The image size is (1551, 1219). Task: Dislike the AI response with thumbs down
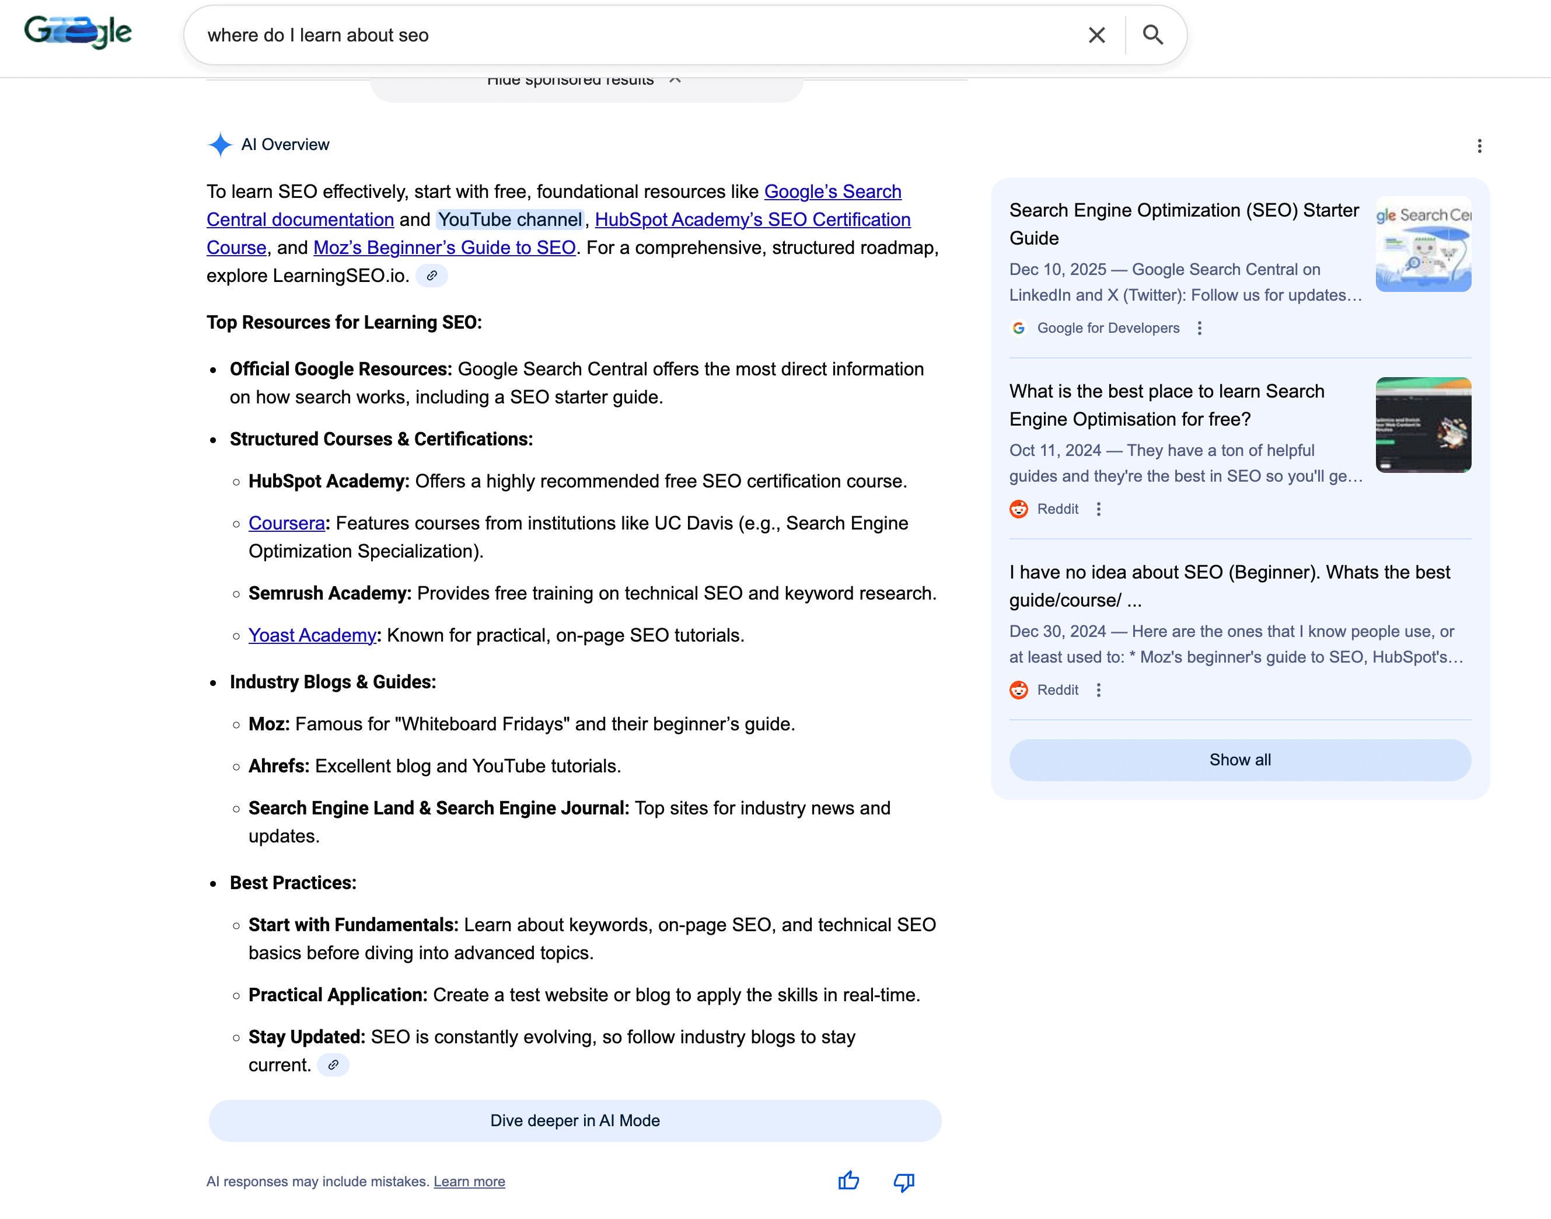903,1181
